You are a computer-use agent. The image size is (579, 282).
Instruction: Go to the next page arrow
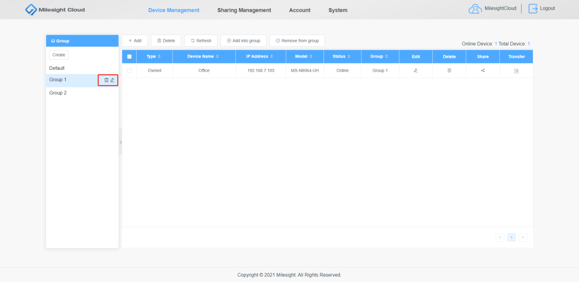tap(523, 237)
